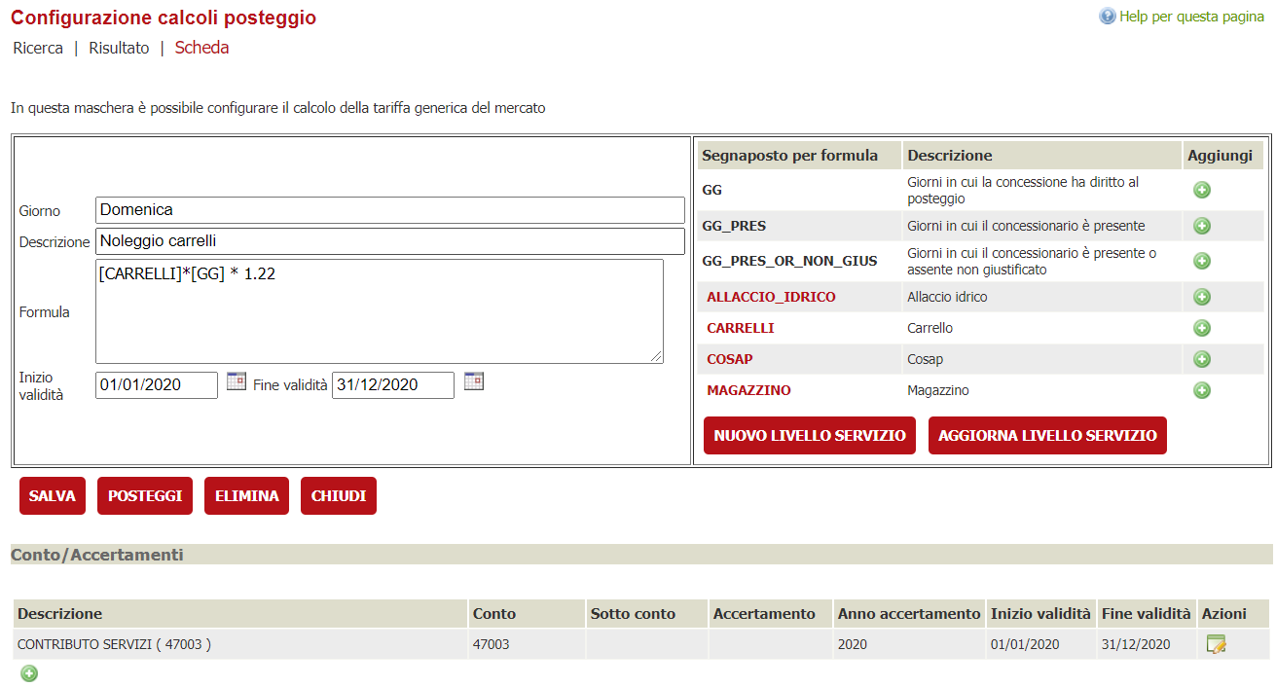The height and width of the screenshot is (687, 1276).
Task: Open the calendar for Inizio validità
Action: (236, 381)
